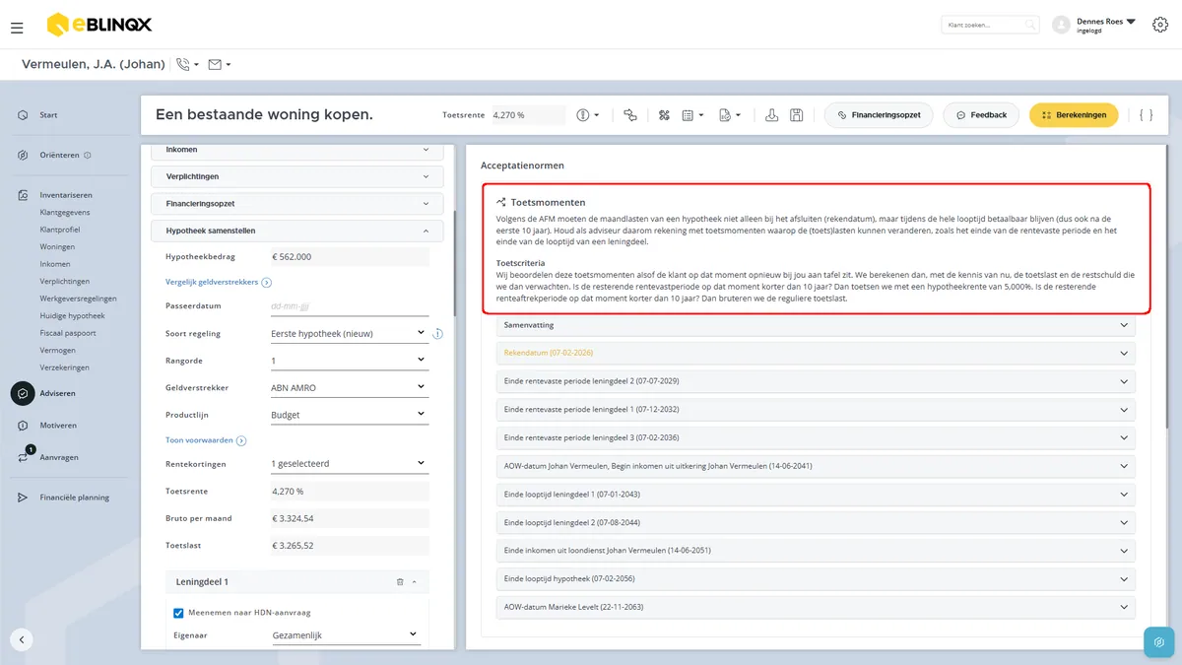Collapse the left sidebar with the arrow

click(22, 639)
